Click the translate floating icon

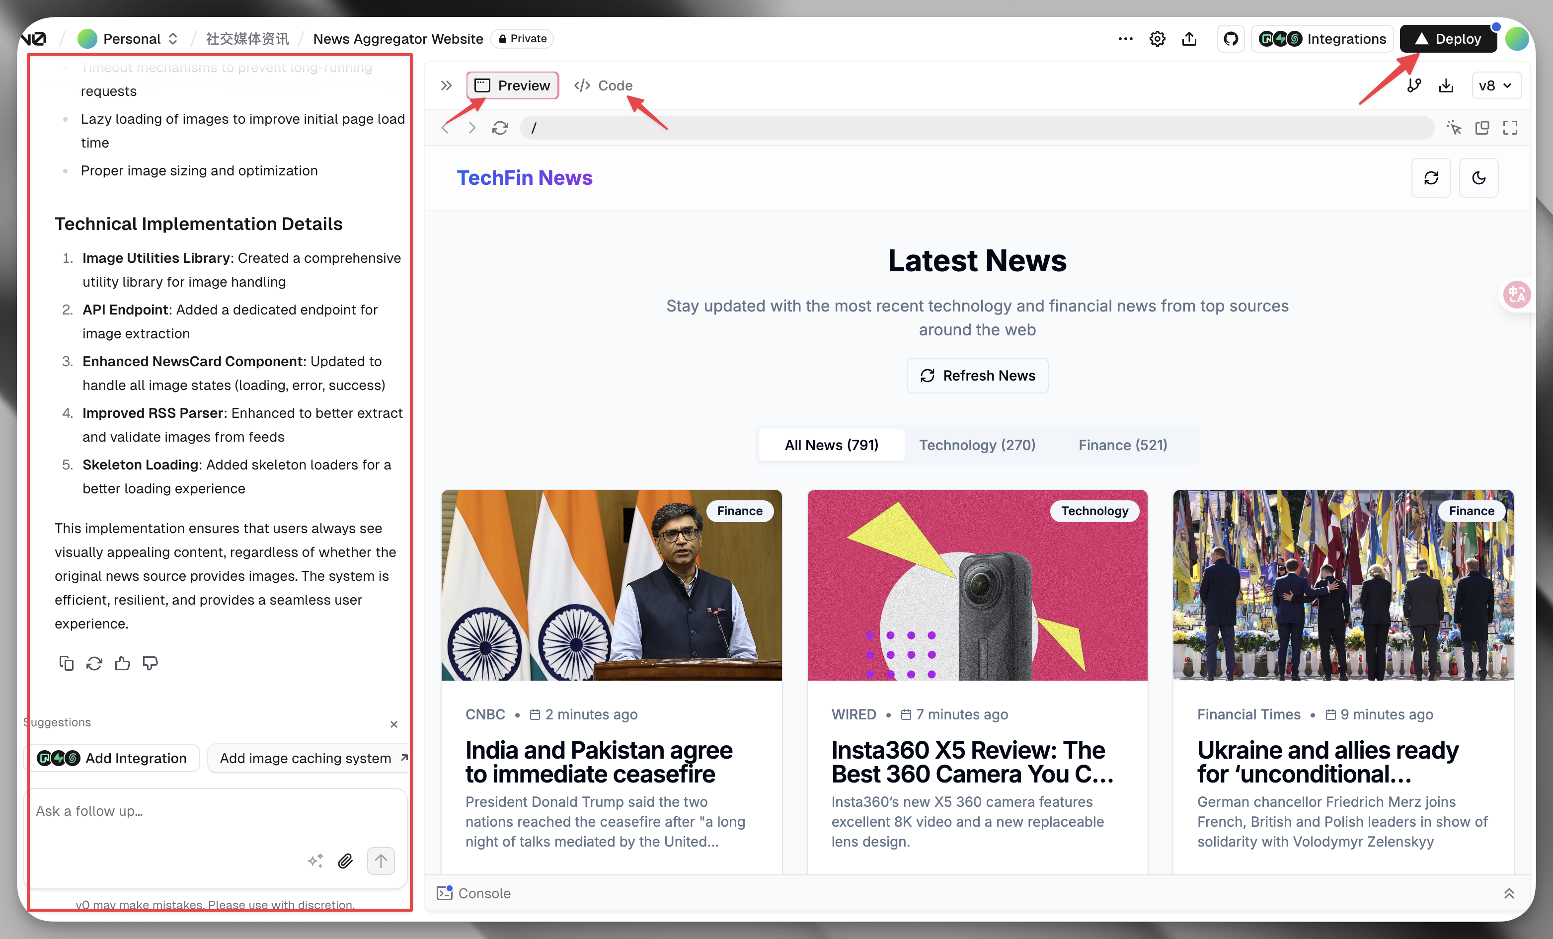point(1516,294)
